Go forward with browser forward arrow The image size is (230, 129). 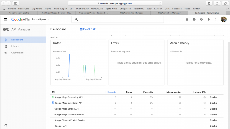click(8, 3)
